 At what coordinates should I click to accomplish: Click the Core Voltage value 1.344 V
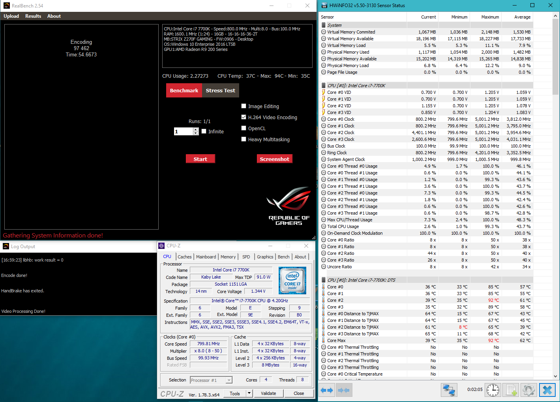[x=258, y=291]
